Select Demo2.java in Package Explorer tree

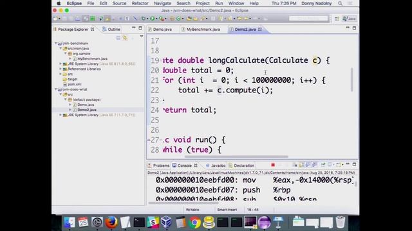(x=87, y=110)
